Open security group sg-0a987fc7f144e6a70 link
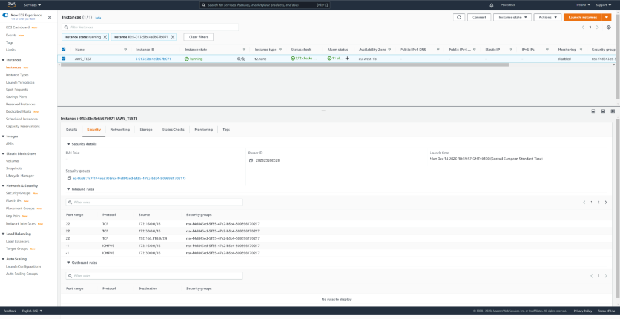Image resolution: width=620 pixels, height=319 pixels. pos(129,179)
